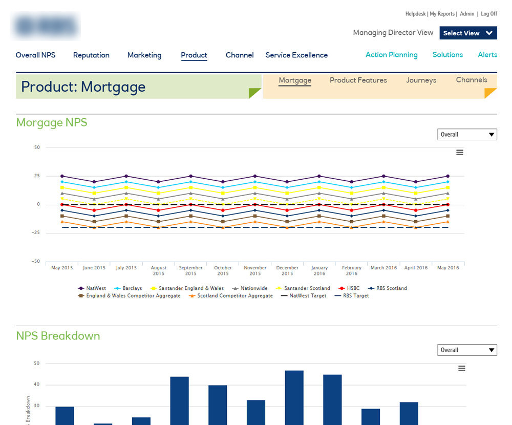
Task: Click Managing Director View label
Action: 393,33
